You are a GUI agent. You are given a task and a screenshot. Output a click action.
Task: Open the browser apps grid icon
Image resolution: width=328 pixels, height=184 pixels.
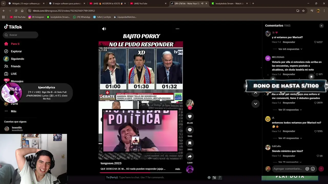[3, 17]
